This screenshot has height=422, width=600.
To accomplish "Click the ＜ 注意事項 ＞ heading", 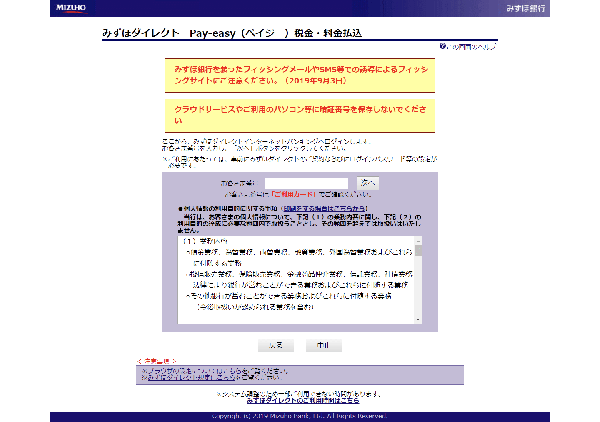I will tap(157, 361).
